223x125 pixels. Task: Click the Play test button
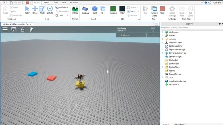145,10
